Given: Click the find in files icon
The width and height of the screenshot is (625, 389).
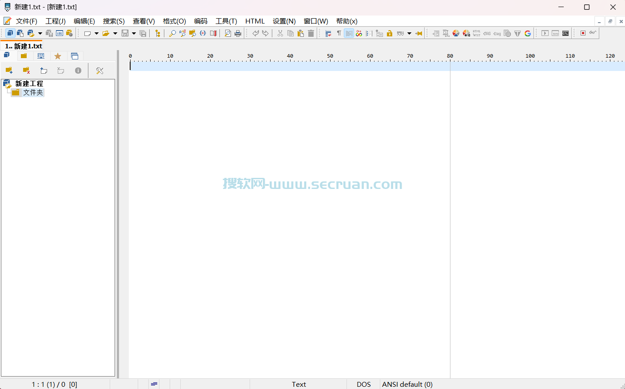Looking at the screenshot, I should pyautogui.click(x=193, y=33).
